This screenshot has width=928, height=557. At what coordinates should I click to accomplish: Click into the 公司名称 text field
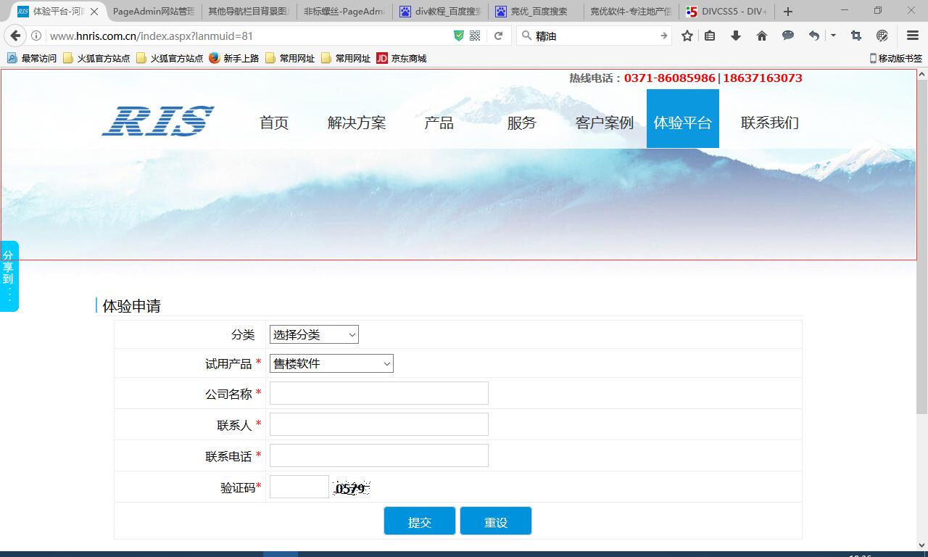(x=378, y=393)
